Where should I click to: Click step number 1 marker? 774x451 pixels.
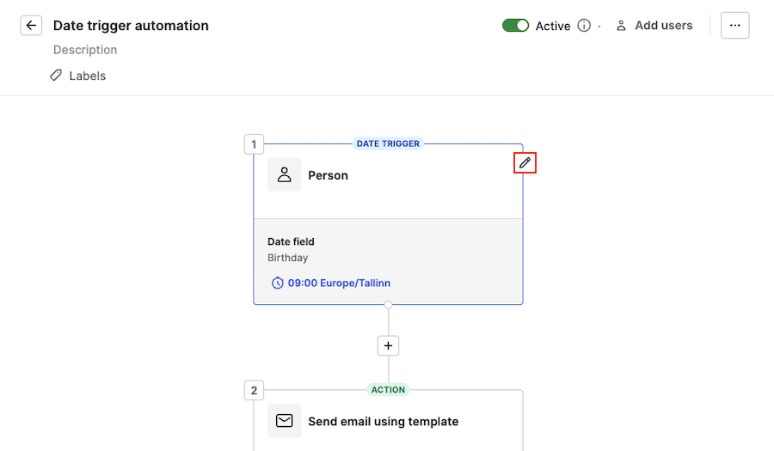click(254, 144)
